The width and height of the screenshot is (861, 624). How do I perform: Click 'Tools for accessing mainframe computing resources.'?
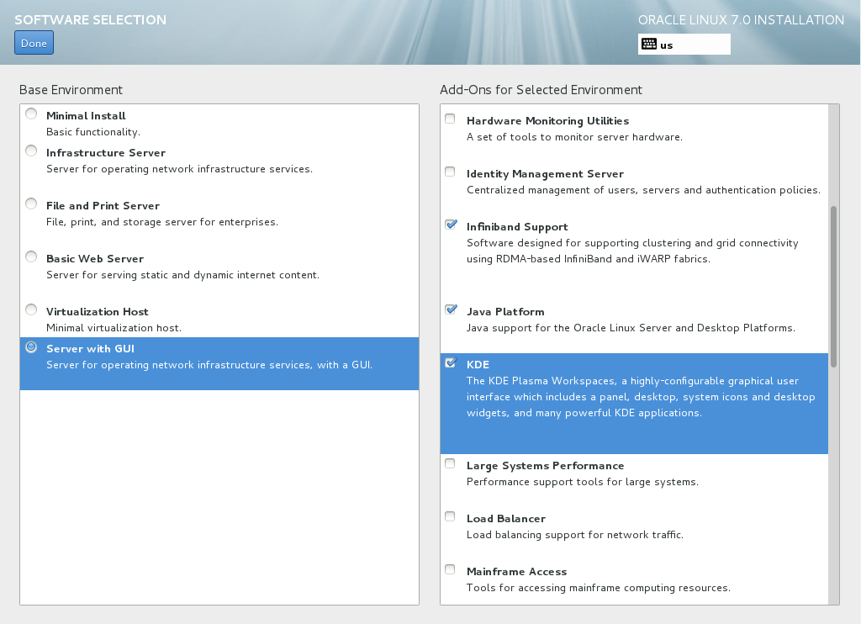pyautogui.click(x=599, y=588)
